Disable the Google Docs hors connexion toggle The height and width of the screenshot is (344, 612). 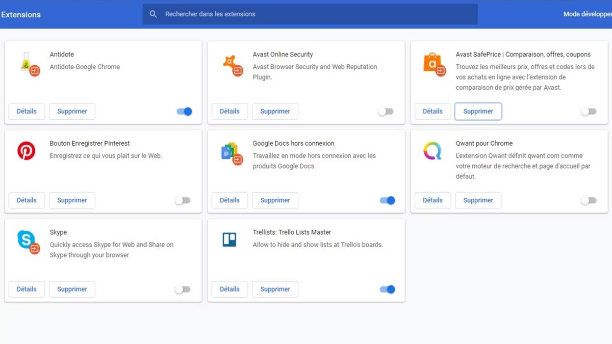(388, 201)
